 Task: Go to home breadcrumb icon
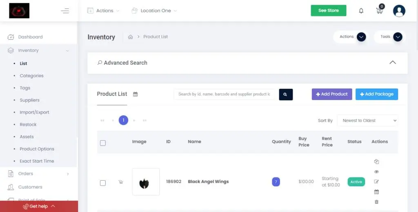[130, 37]
